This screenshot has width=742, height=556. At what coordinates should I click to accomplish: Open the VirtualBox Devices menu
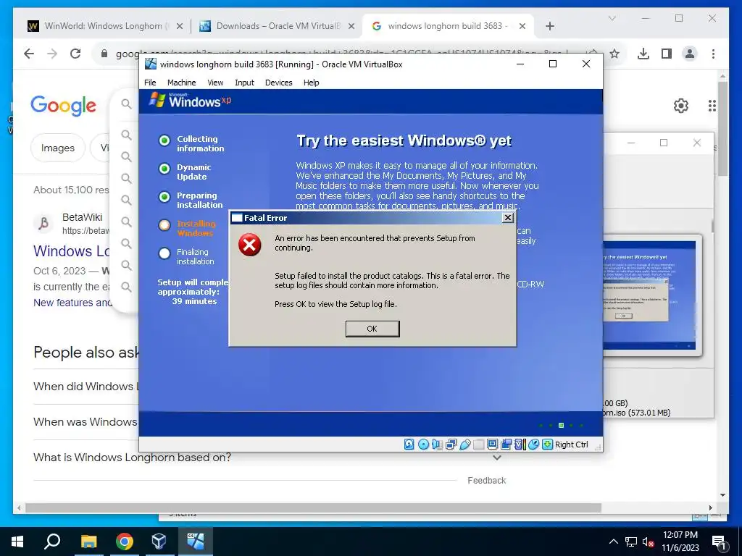(x=279, y=83)
